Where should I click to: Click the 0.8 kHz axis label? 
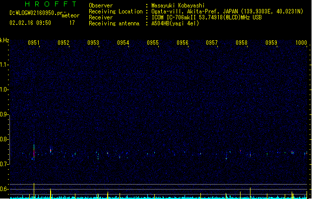click(4, 139)
